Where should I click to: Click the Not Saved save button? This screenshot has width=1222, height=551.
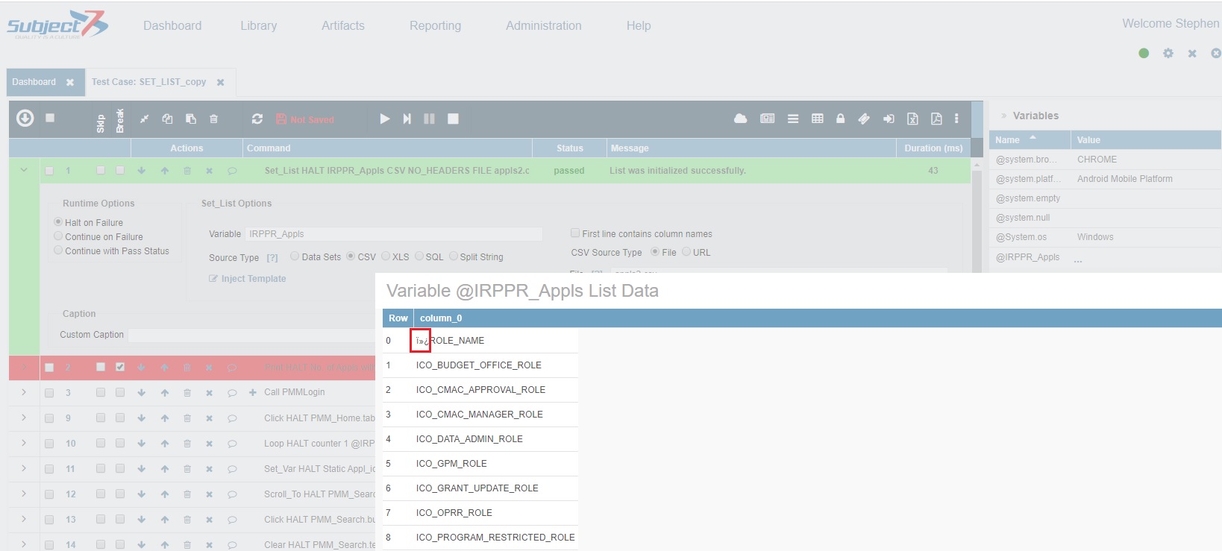coord(305,119)
